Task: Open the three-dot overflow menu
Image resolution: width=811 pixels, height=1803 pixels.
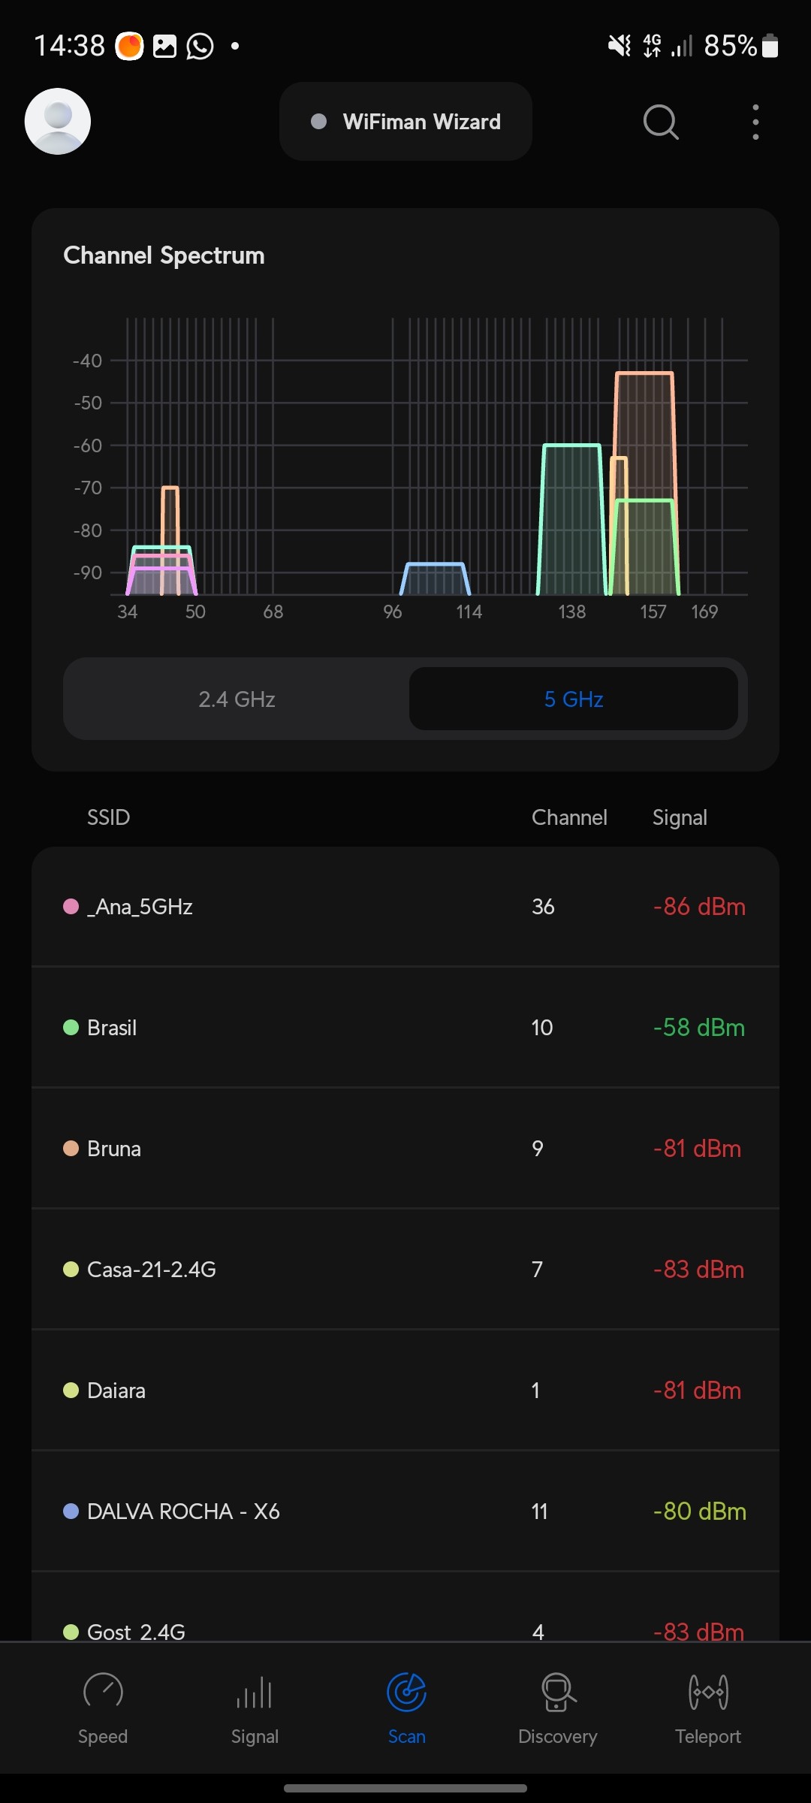Action: coord(755,122)
